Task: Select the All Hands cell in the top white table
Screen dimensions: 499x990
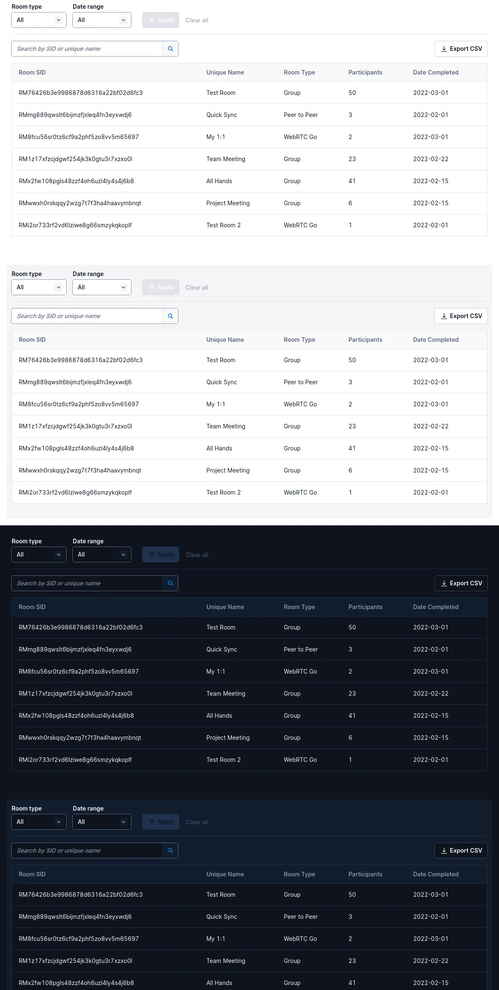Action: point(219,181)
